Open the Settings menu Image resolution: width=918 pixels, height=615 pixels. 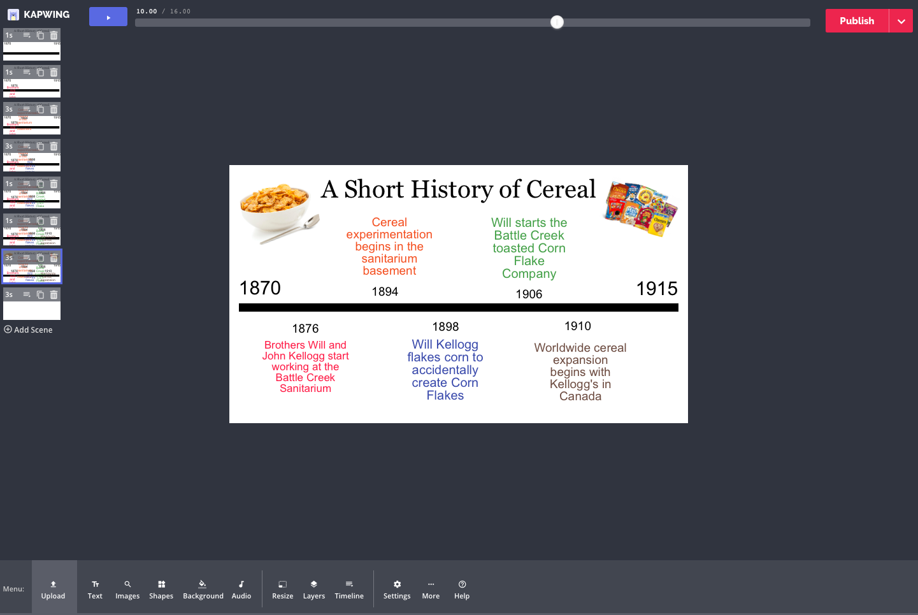[397, 589]
